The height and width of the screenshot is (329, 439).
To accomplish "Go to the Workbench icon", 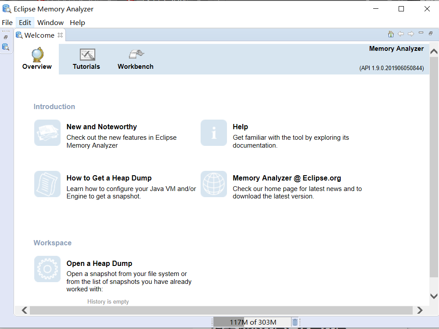I will tap(137, 54).
